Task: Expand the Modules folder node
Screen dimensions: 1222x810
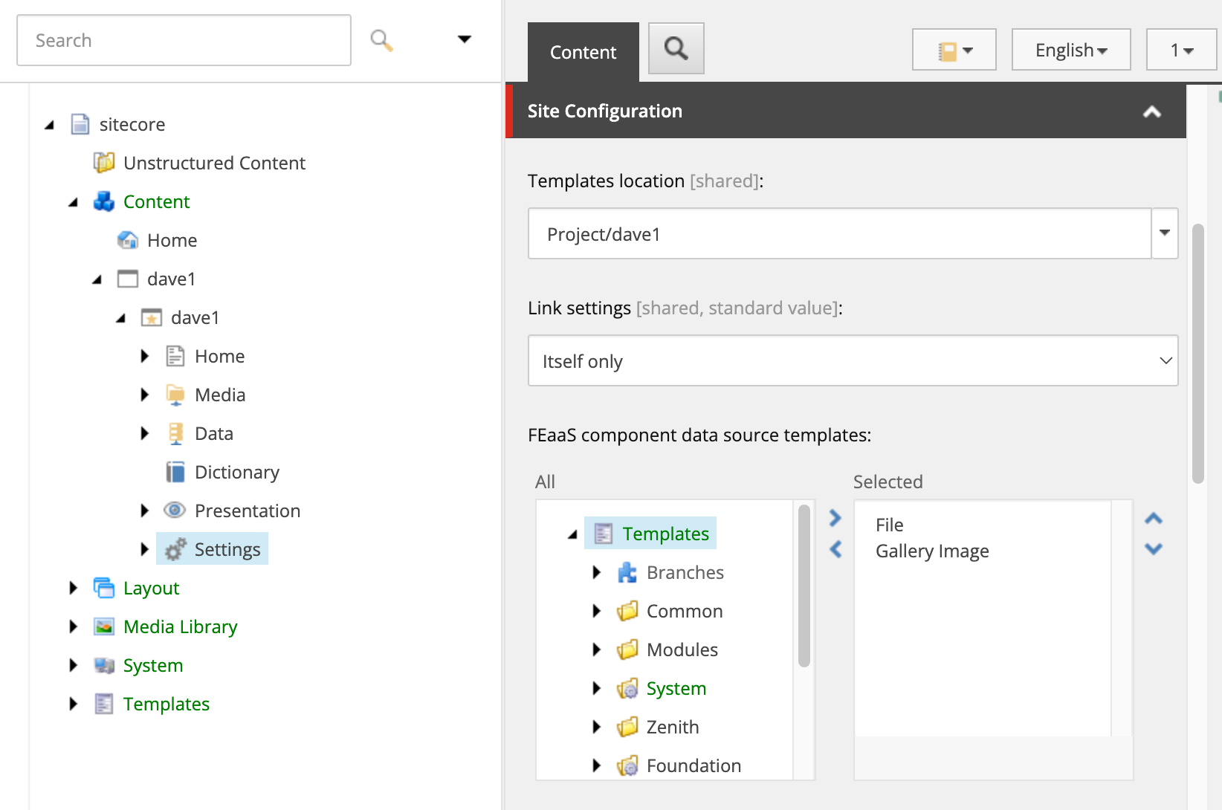Action: [597, 649]
